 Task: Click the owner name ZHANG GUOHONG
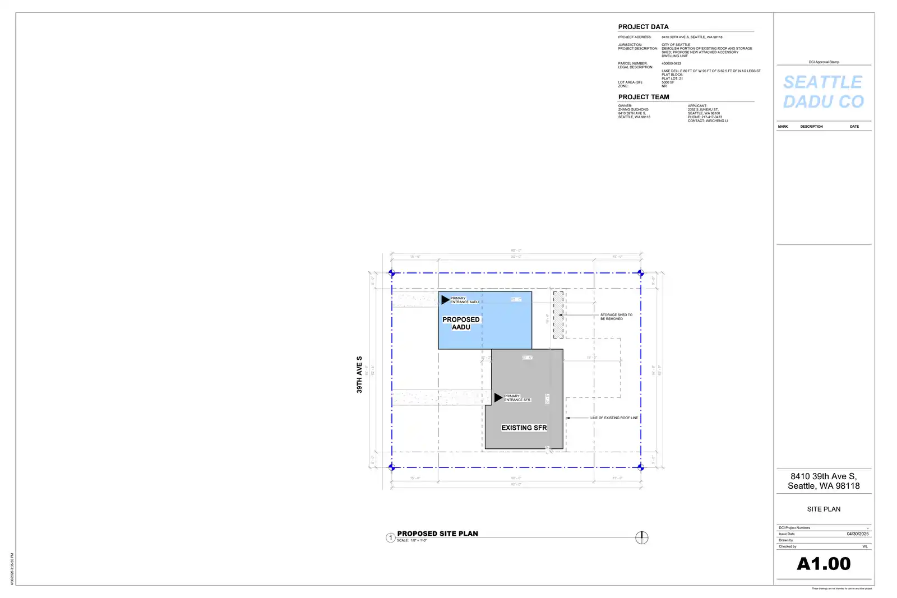pyautogui.click(x=633, y=110)
